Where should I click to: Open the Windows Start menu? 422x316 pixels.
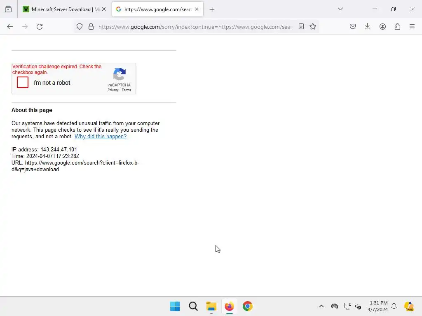pos(175,306)
